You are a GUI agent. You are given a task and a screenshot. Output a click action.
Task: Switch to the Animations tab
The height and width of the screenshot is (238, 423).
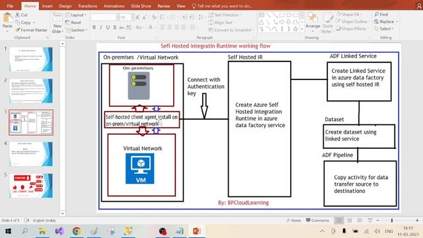[114, 6]
